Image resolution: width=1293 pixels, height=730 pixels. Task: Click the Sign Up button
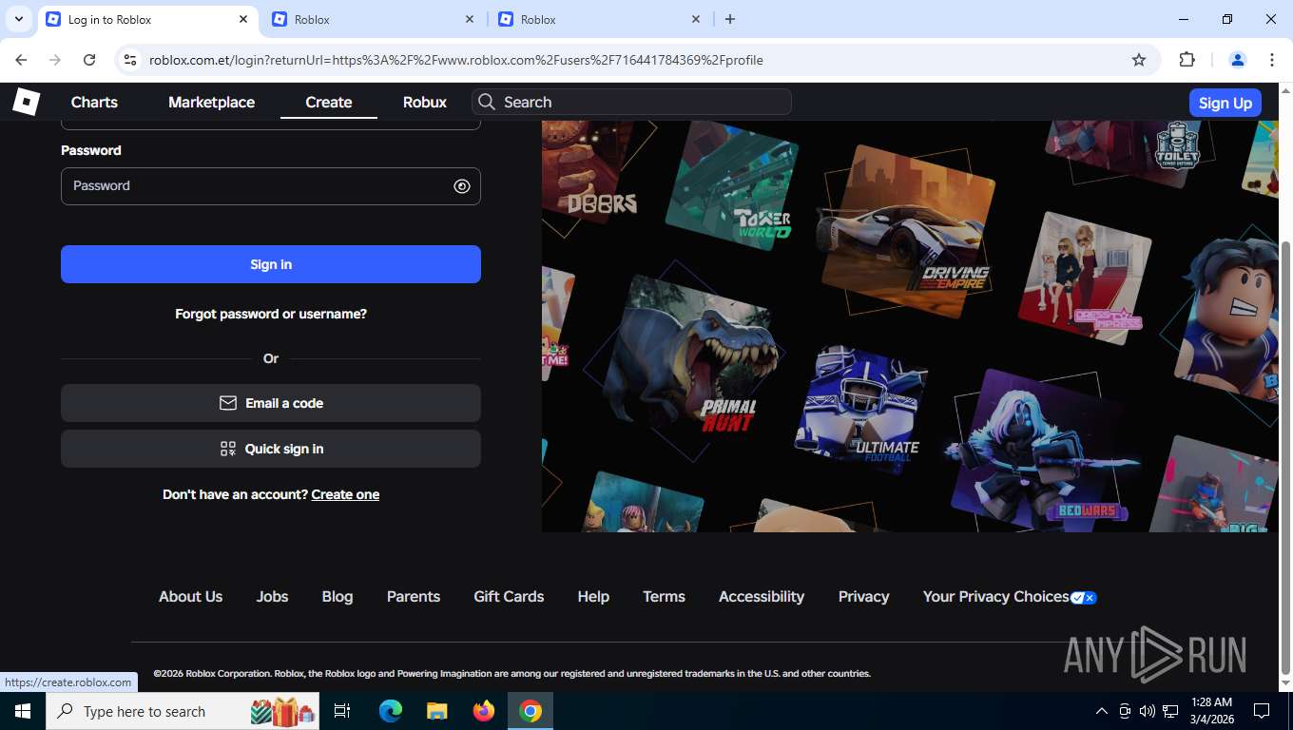pos(1225,103)
